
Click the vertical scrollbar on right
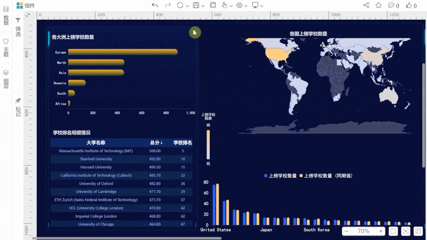[423, 115]
